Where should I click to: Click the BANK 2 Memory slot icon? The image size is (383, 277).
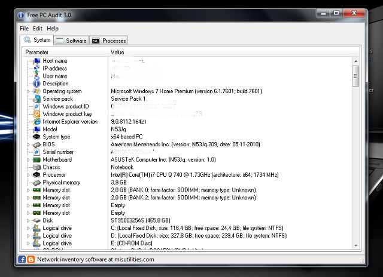coord(37,198)
